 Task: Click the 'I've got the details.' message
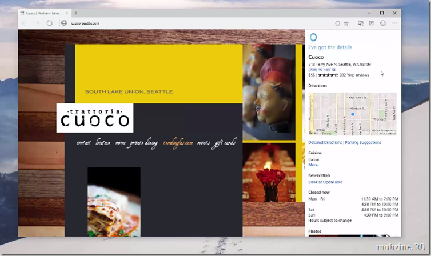pyautogui.click(x=330, y=47)
